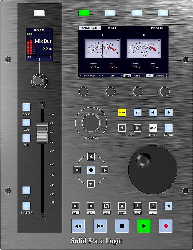Click the Pan rotary knob under the display

click(38, 81)
